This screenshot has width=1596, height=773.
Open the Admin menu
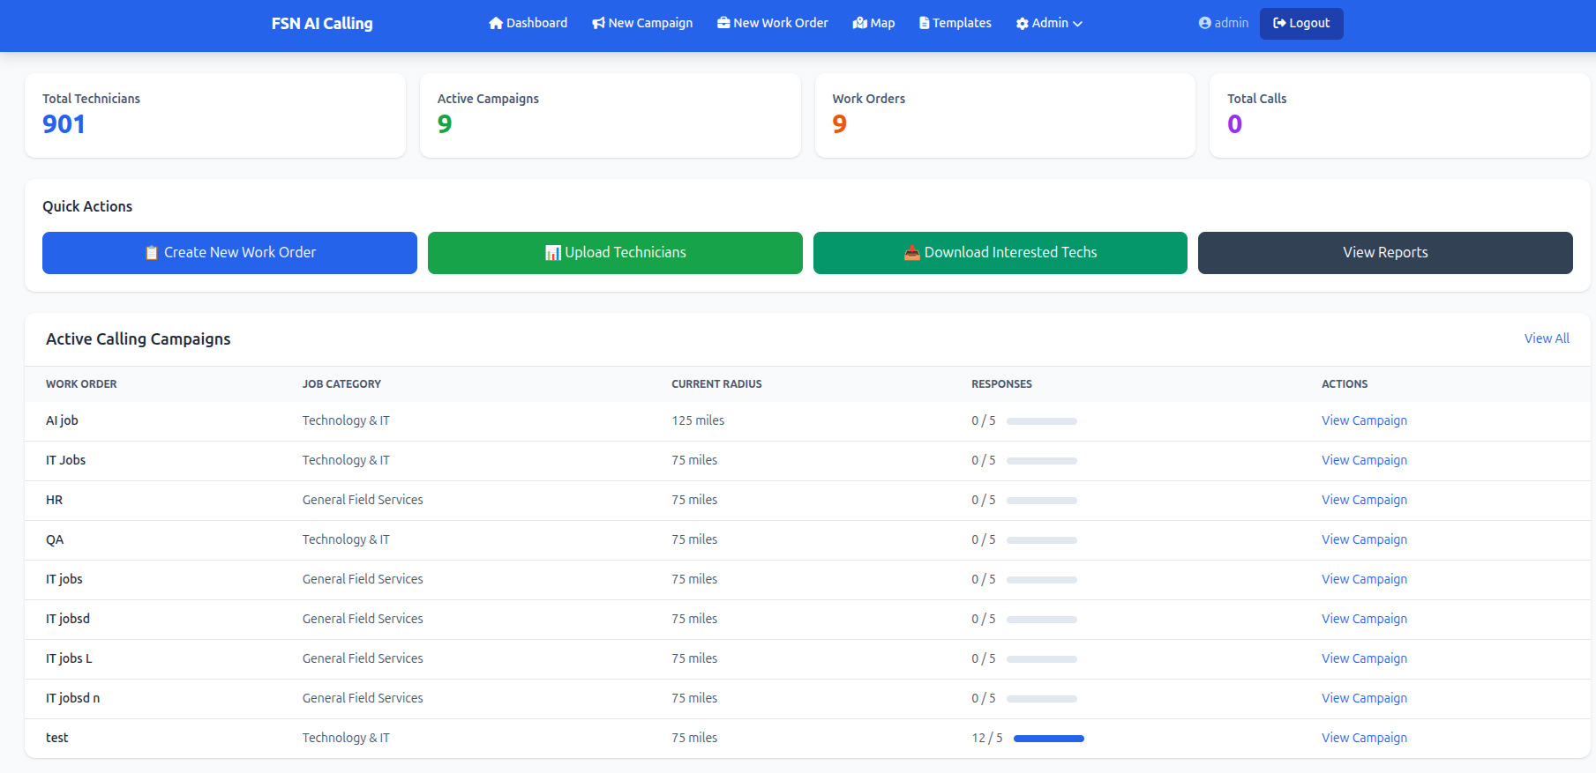pyautogui.click(x=1049, y=23)
